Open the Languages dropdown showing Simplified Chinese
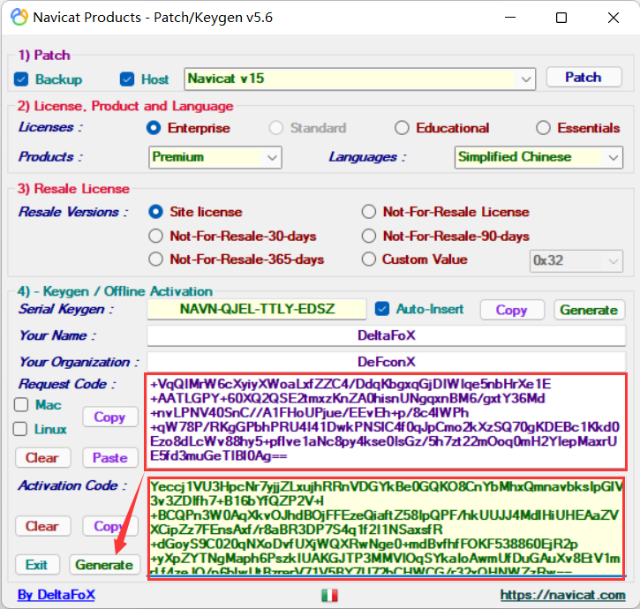Viewport: 640px width, 609px height. pyautogui.click(x=614, y=157)
